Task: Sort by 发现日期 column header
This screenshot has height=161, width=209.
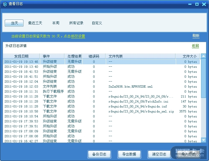Action: point(21,56)
